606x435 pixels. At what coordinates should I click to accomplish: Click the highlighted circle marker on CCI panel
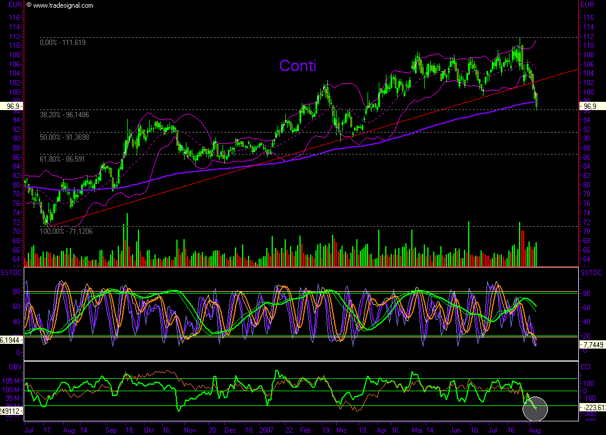[x=534, y=408]
